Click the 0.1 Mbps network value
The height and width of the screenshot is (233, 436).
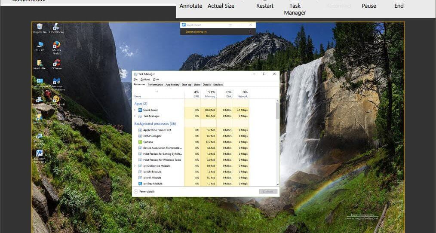pyautogui.click(x=242, y=110)
